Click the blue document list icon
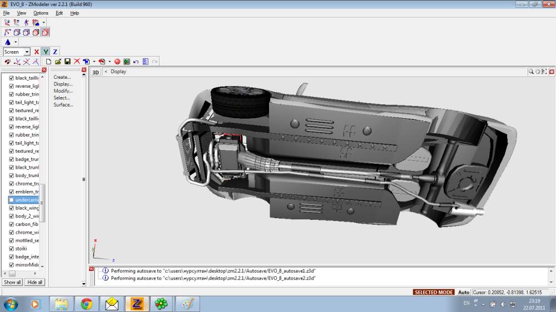 145,62
